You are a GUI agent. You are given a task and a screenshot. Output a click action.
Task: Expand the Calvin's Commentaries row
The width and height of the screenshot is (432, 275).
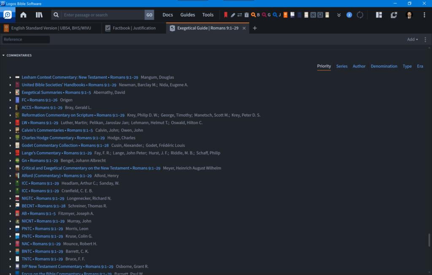10,131
